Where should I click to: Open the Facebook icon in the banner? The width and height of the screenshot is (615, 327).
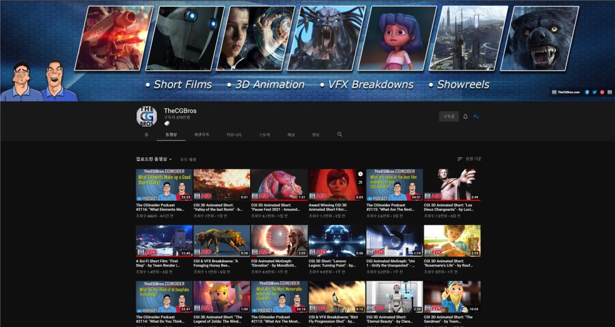pyautogui.click(x=587, y=92)
